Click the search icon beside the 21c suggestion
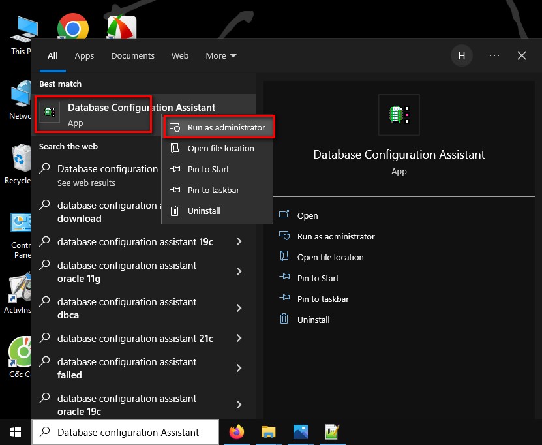542x445 pixels. click(44, 338)
